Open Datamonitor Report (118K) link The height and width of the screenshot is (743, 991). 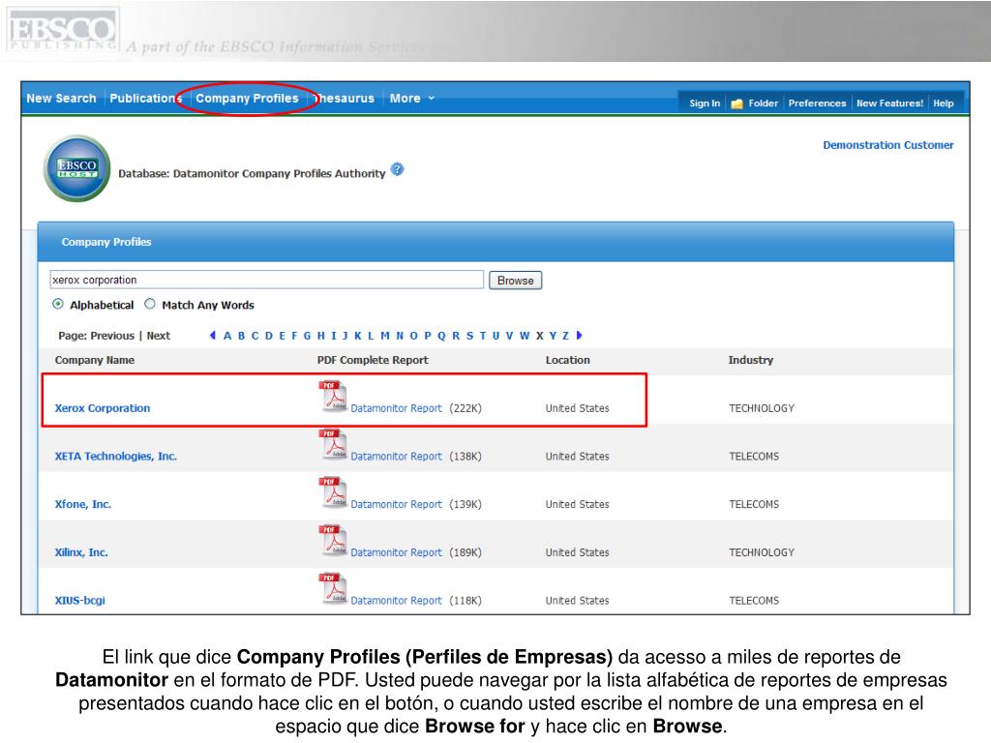click(396, 600)
